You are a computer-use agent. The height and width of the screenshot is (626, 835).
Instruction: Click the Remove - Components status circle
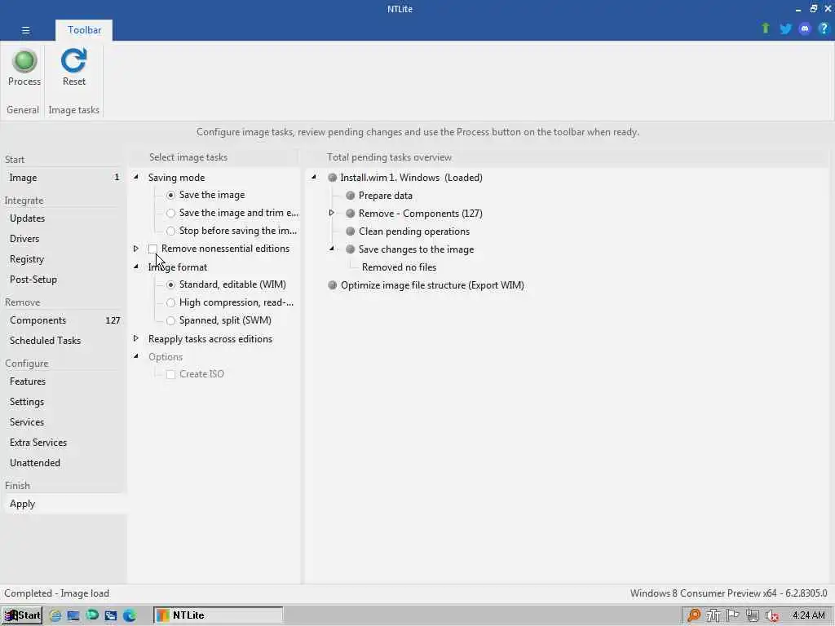351,214
